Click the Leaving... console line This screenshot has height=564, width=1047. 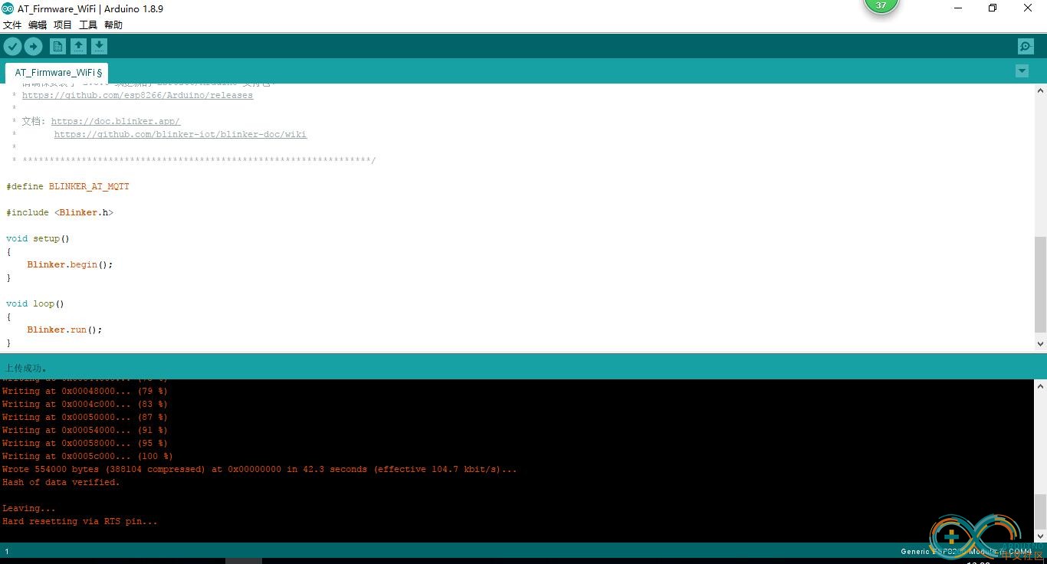click(29, 508)
